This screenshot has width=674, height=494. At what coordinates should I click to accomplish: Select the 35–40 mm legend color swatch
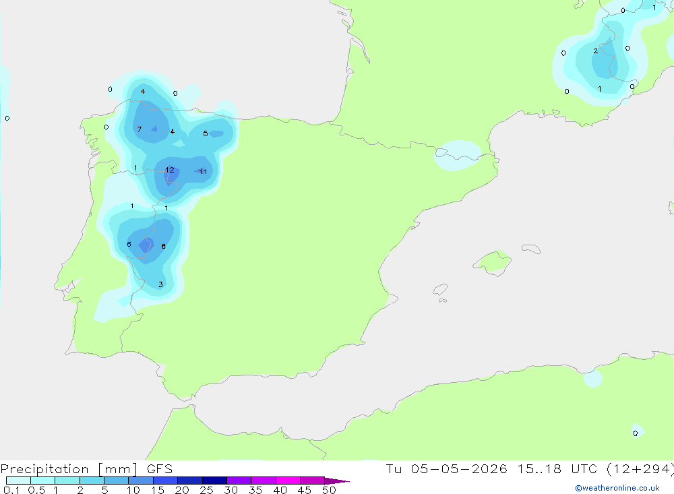pyautogui.click(x=263, y=481)
